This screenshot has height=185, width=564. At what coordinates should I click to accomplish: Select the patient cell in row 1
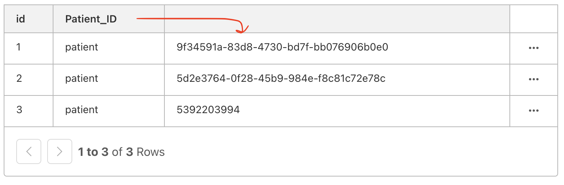pos(109,48)
